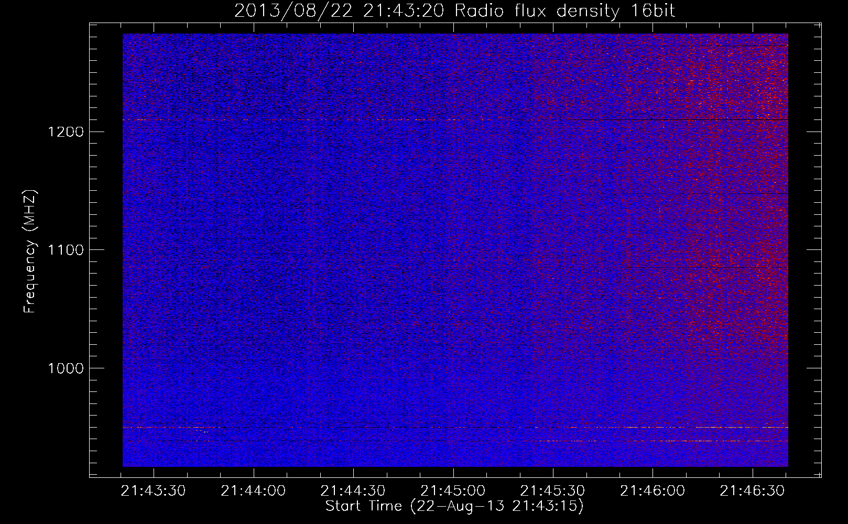The image size is (848, 524).
Task: Click the 21:46:00 time tick label
Action: [653, 491]
